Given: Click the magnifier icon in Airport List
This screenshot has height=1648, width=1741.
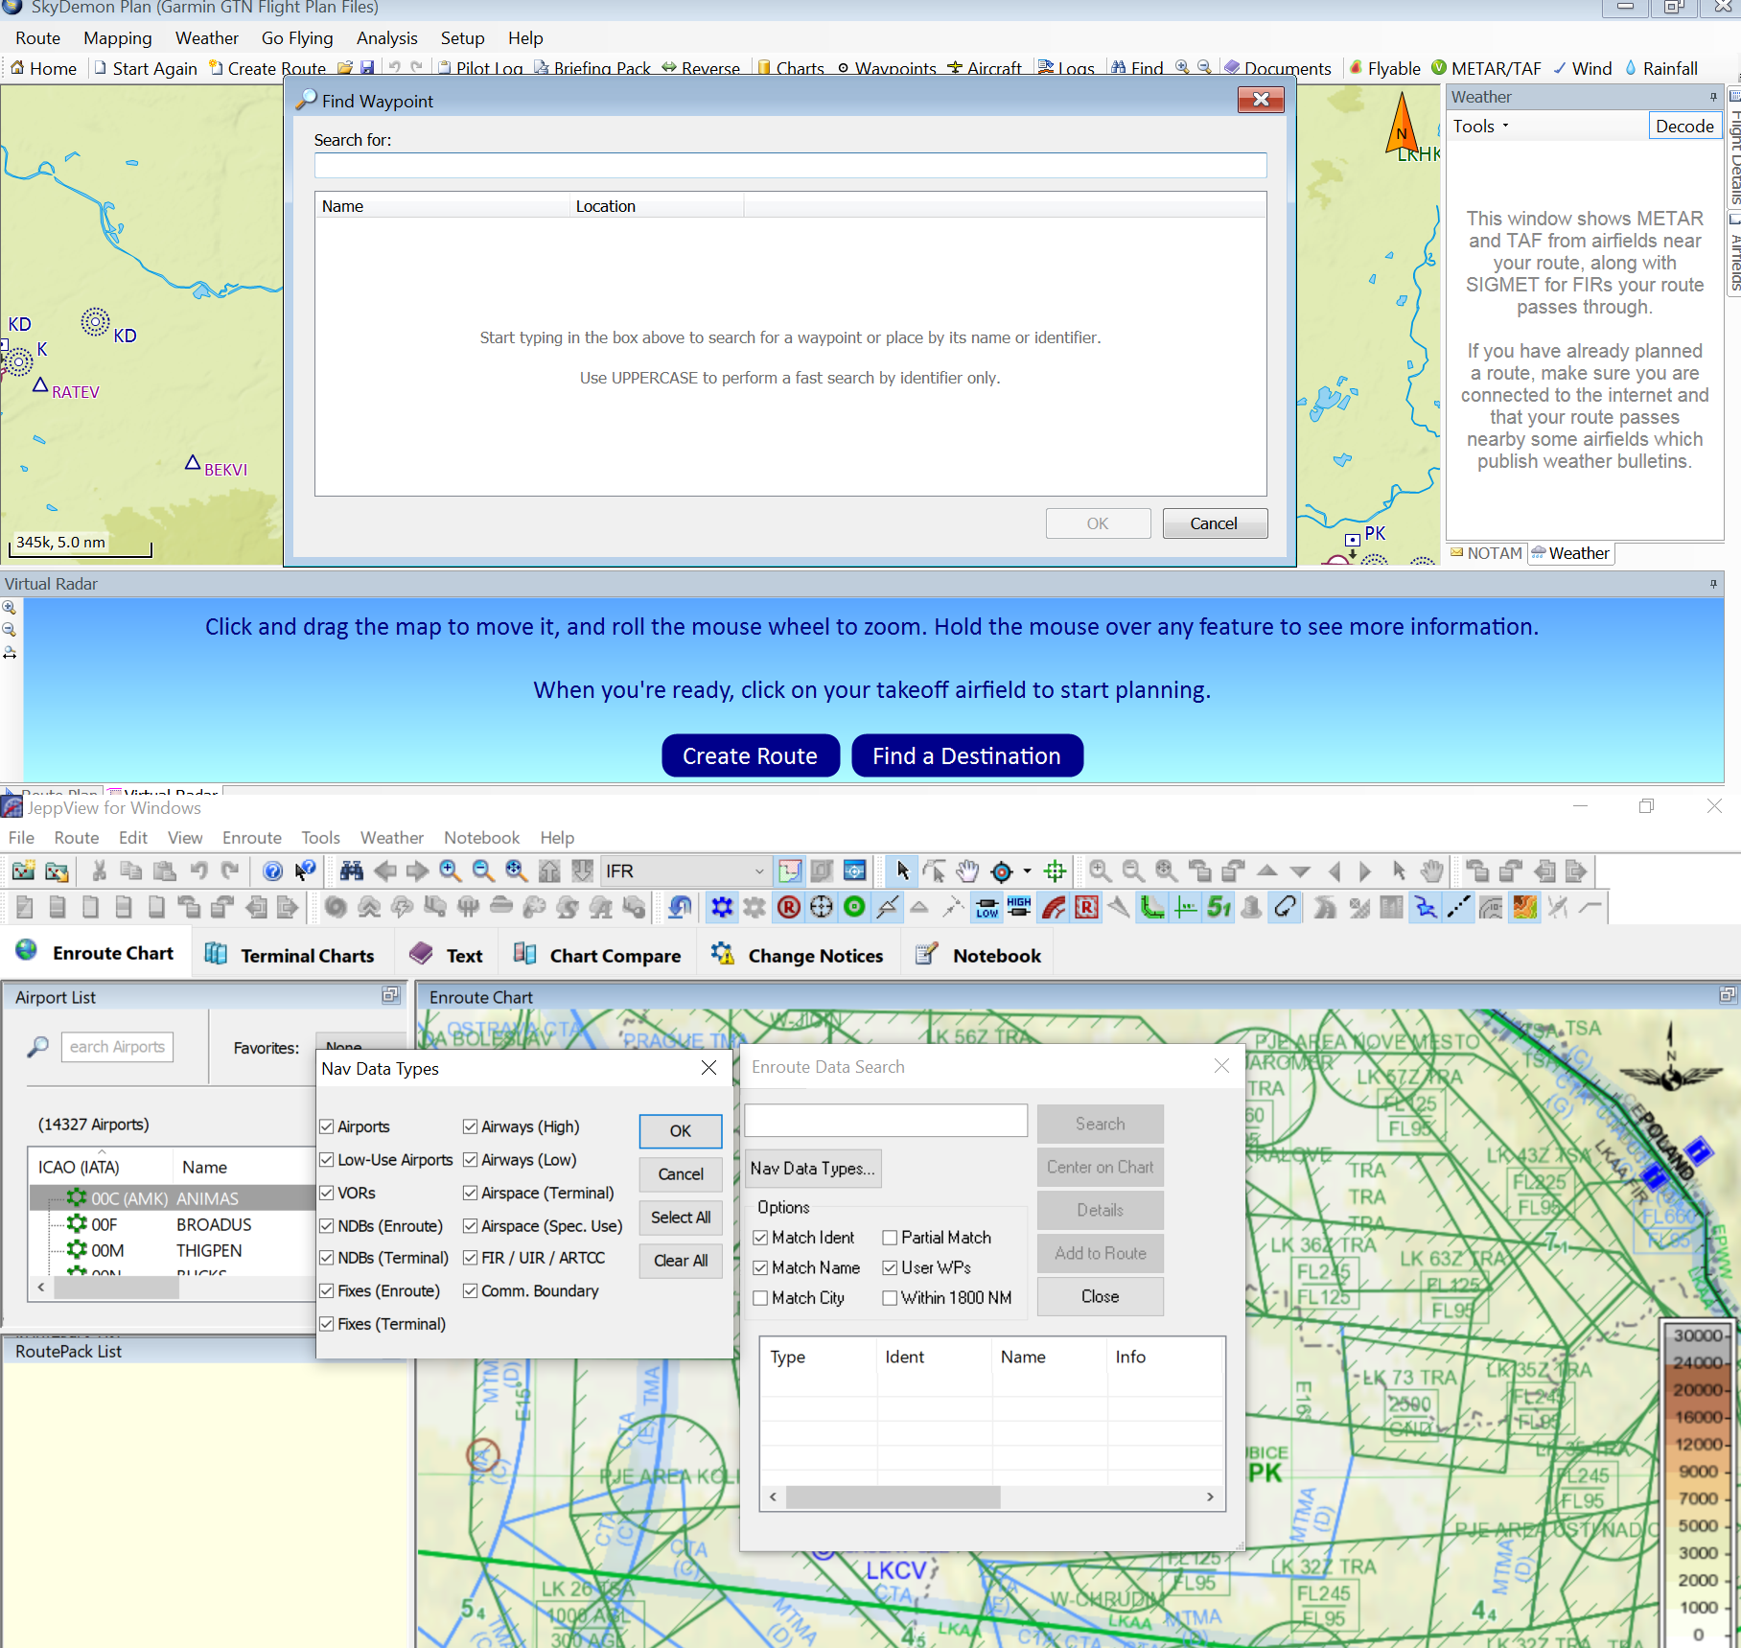Looking at the screenshot, I should pos(37,1047).
